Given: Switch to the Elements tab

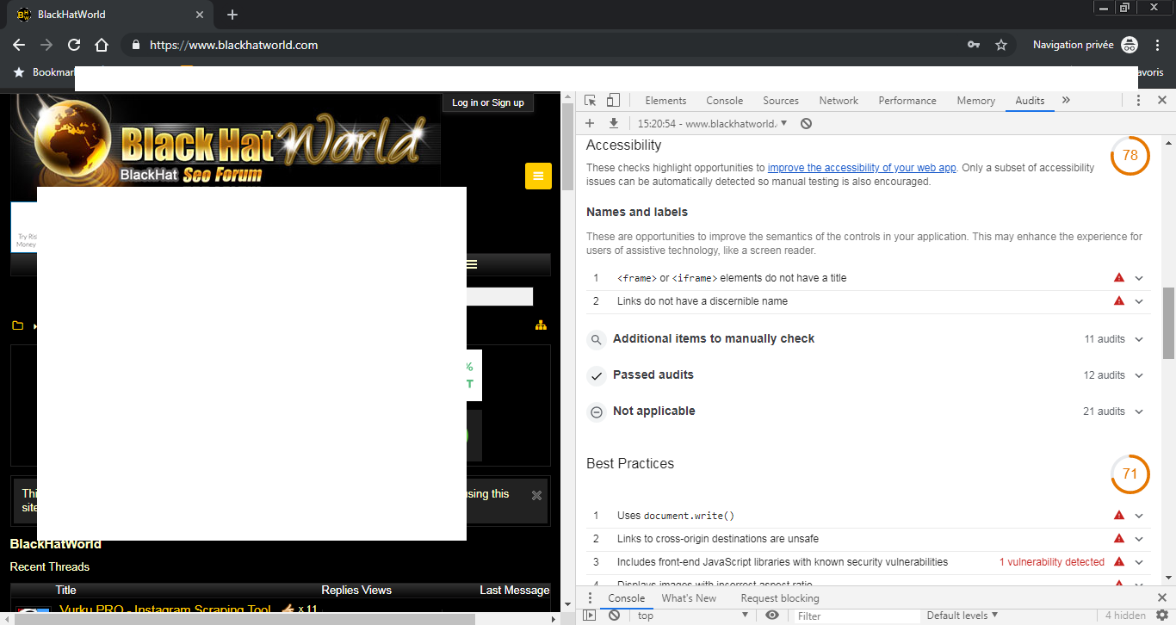Looking at the screenshot, I should [665, 101].
